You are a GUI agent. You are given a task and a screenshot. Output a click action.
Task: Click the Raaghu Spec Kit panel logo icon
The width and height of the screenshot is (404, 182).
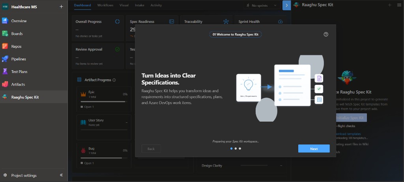296,5
